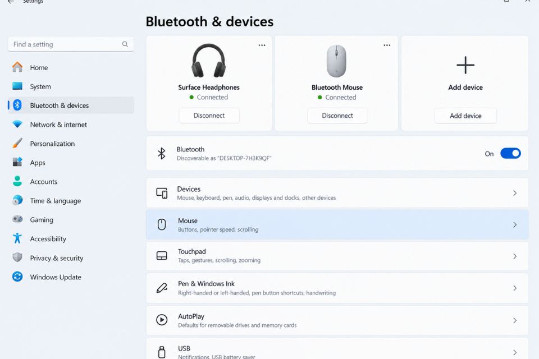Expand the Mouse row chevron
This screenshot has height=359, width=539.
click(515, 225)
